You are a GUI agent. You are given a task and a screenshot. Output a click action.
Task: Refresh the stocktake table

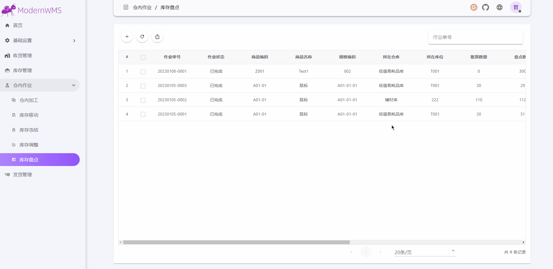(x=142, y=36)
